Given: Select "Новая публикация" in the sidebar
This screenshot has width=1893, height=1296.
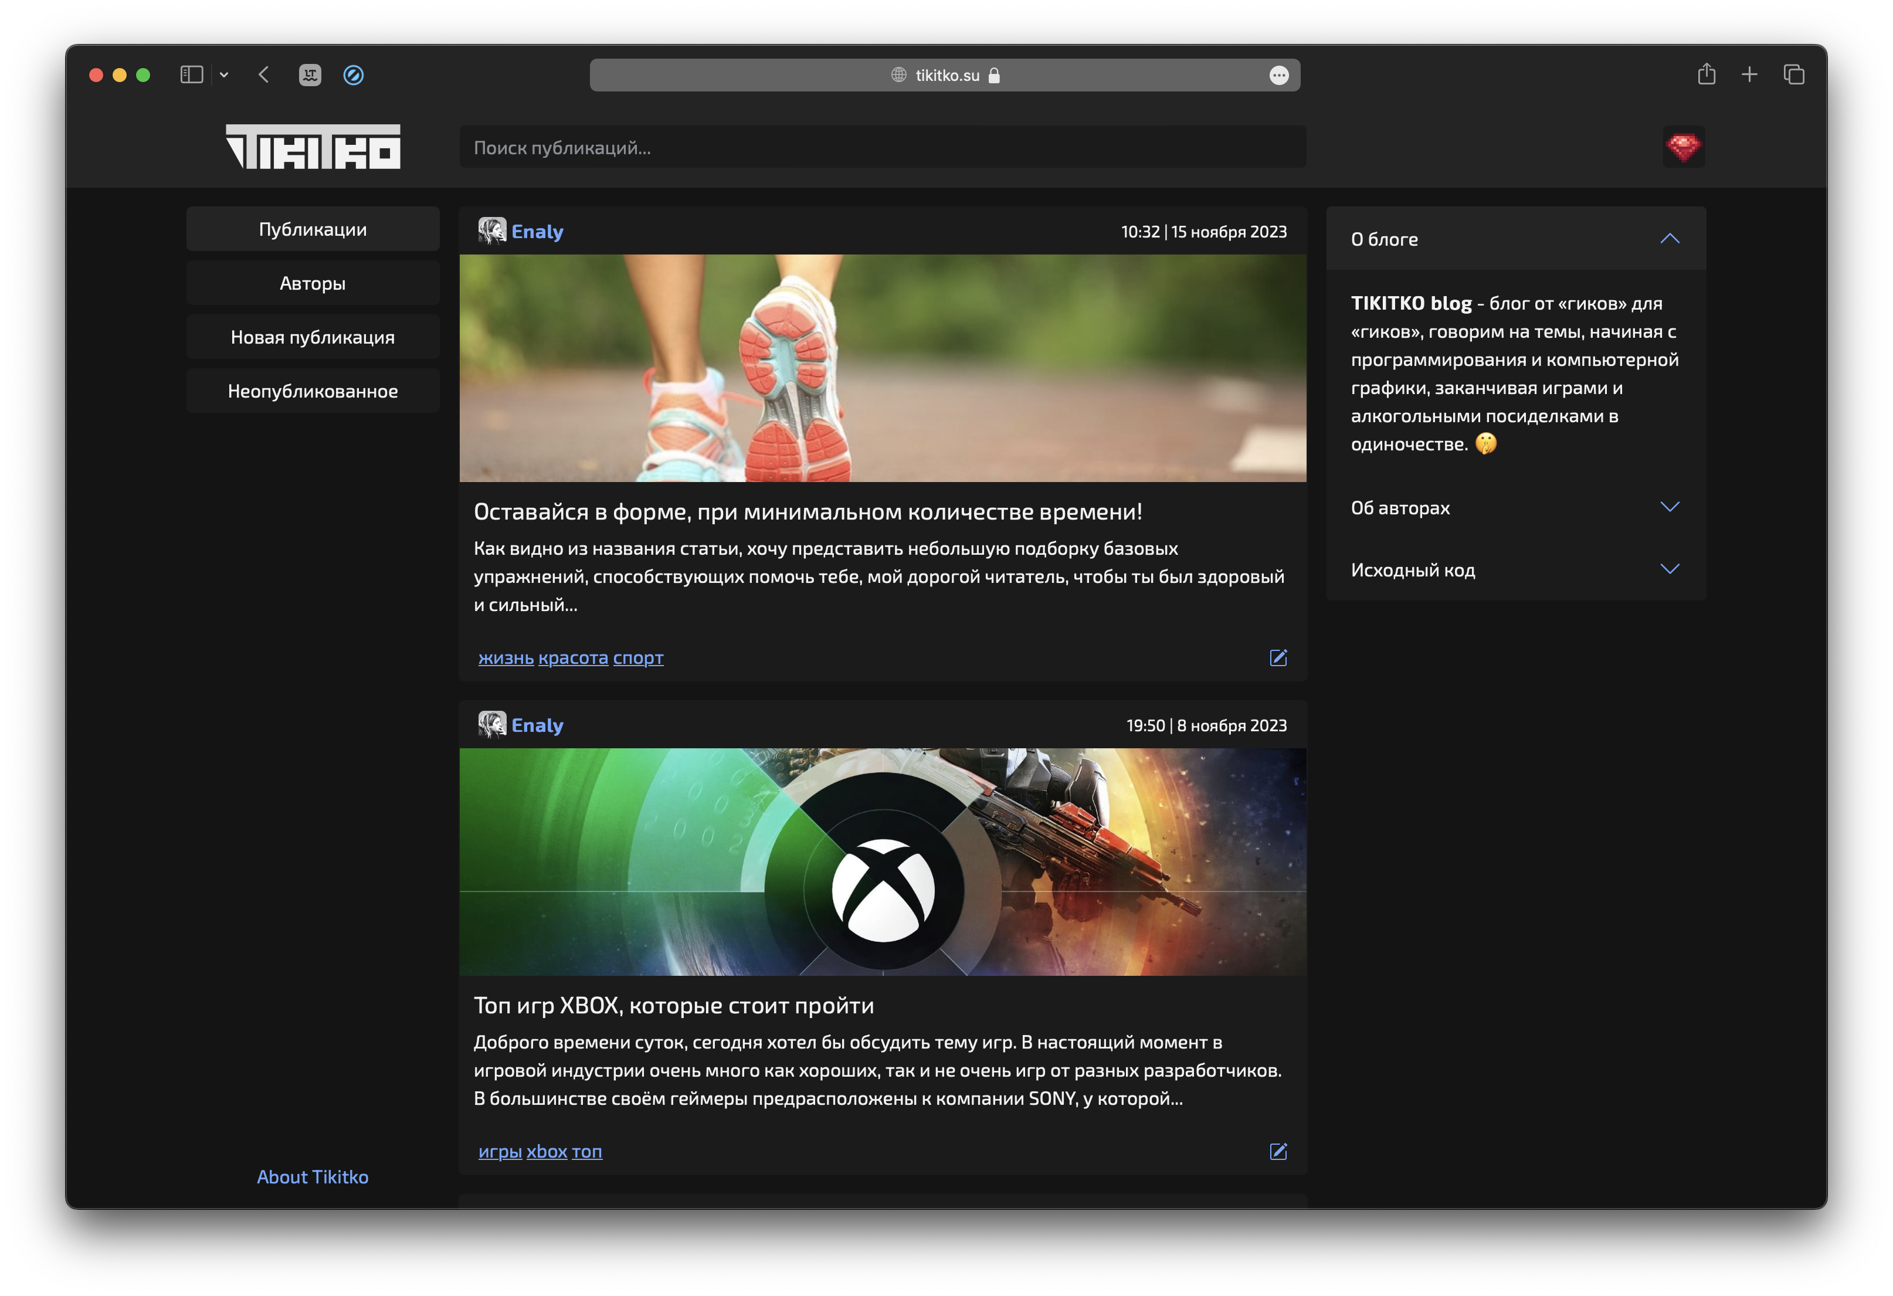Looking at the screenshot, I should 313,337.
